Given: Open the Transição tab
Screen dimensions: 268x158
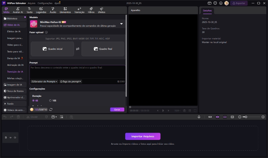Looking at the screenshot, I should point(79,10).
